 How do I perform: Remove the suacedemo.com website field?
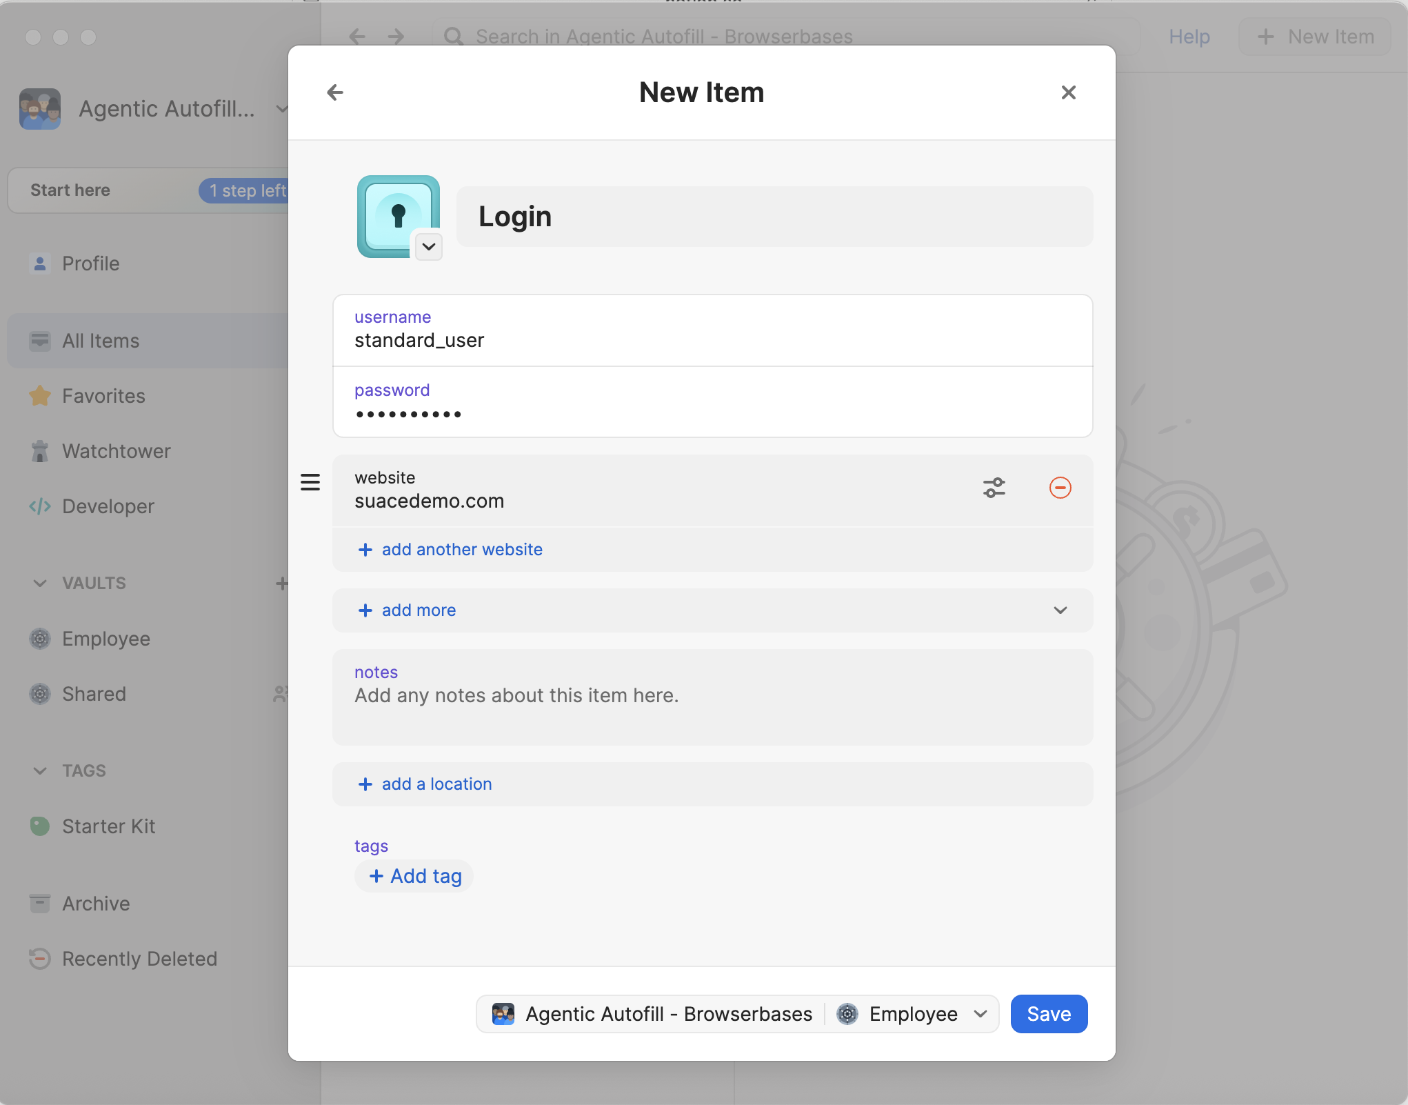(x=1060, y=488)
